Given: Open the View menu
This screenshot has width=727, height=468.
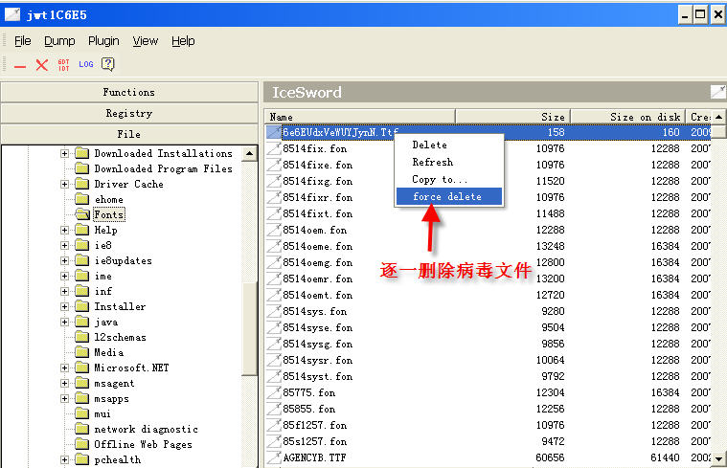Looking at the screenshot, I should click(x=146, y=41).
